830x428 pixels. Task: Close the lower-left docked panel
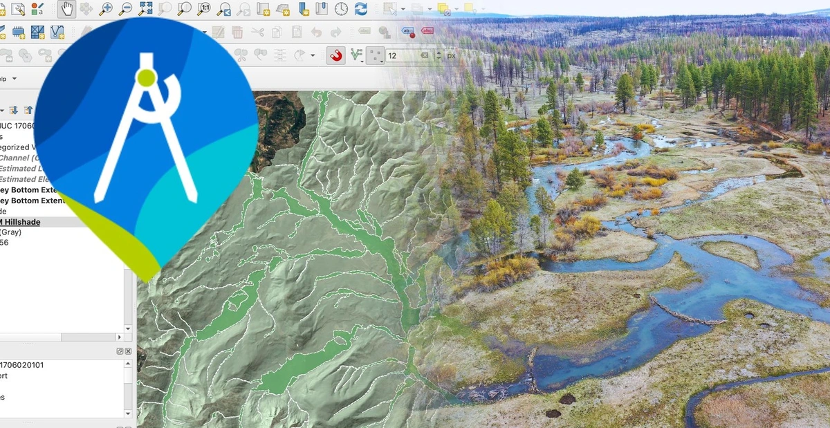(128, 351)
